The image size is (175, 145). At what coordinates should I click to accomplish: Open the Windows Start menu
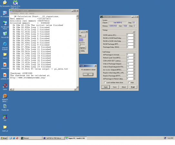tap(4, 138)
